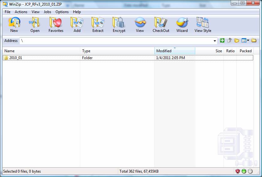The height and width of the screenshot is (177, 262).
Task: Select the 2010_01 folder name
Action: click(16, 58)
